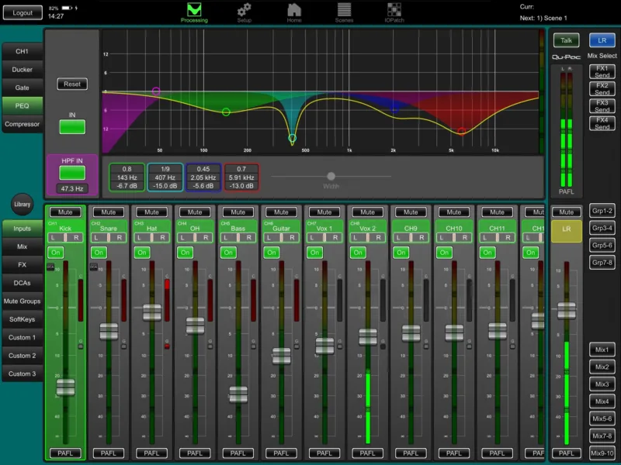Toggle the HPF IN switch
The width and height of the screenshot is (621, 465).
(x=72, y=173)
